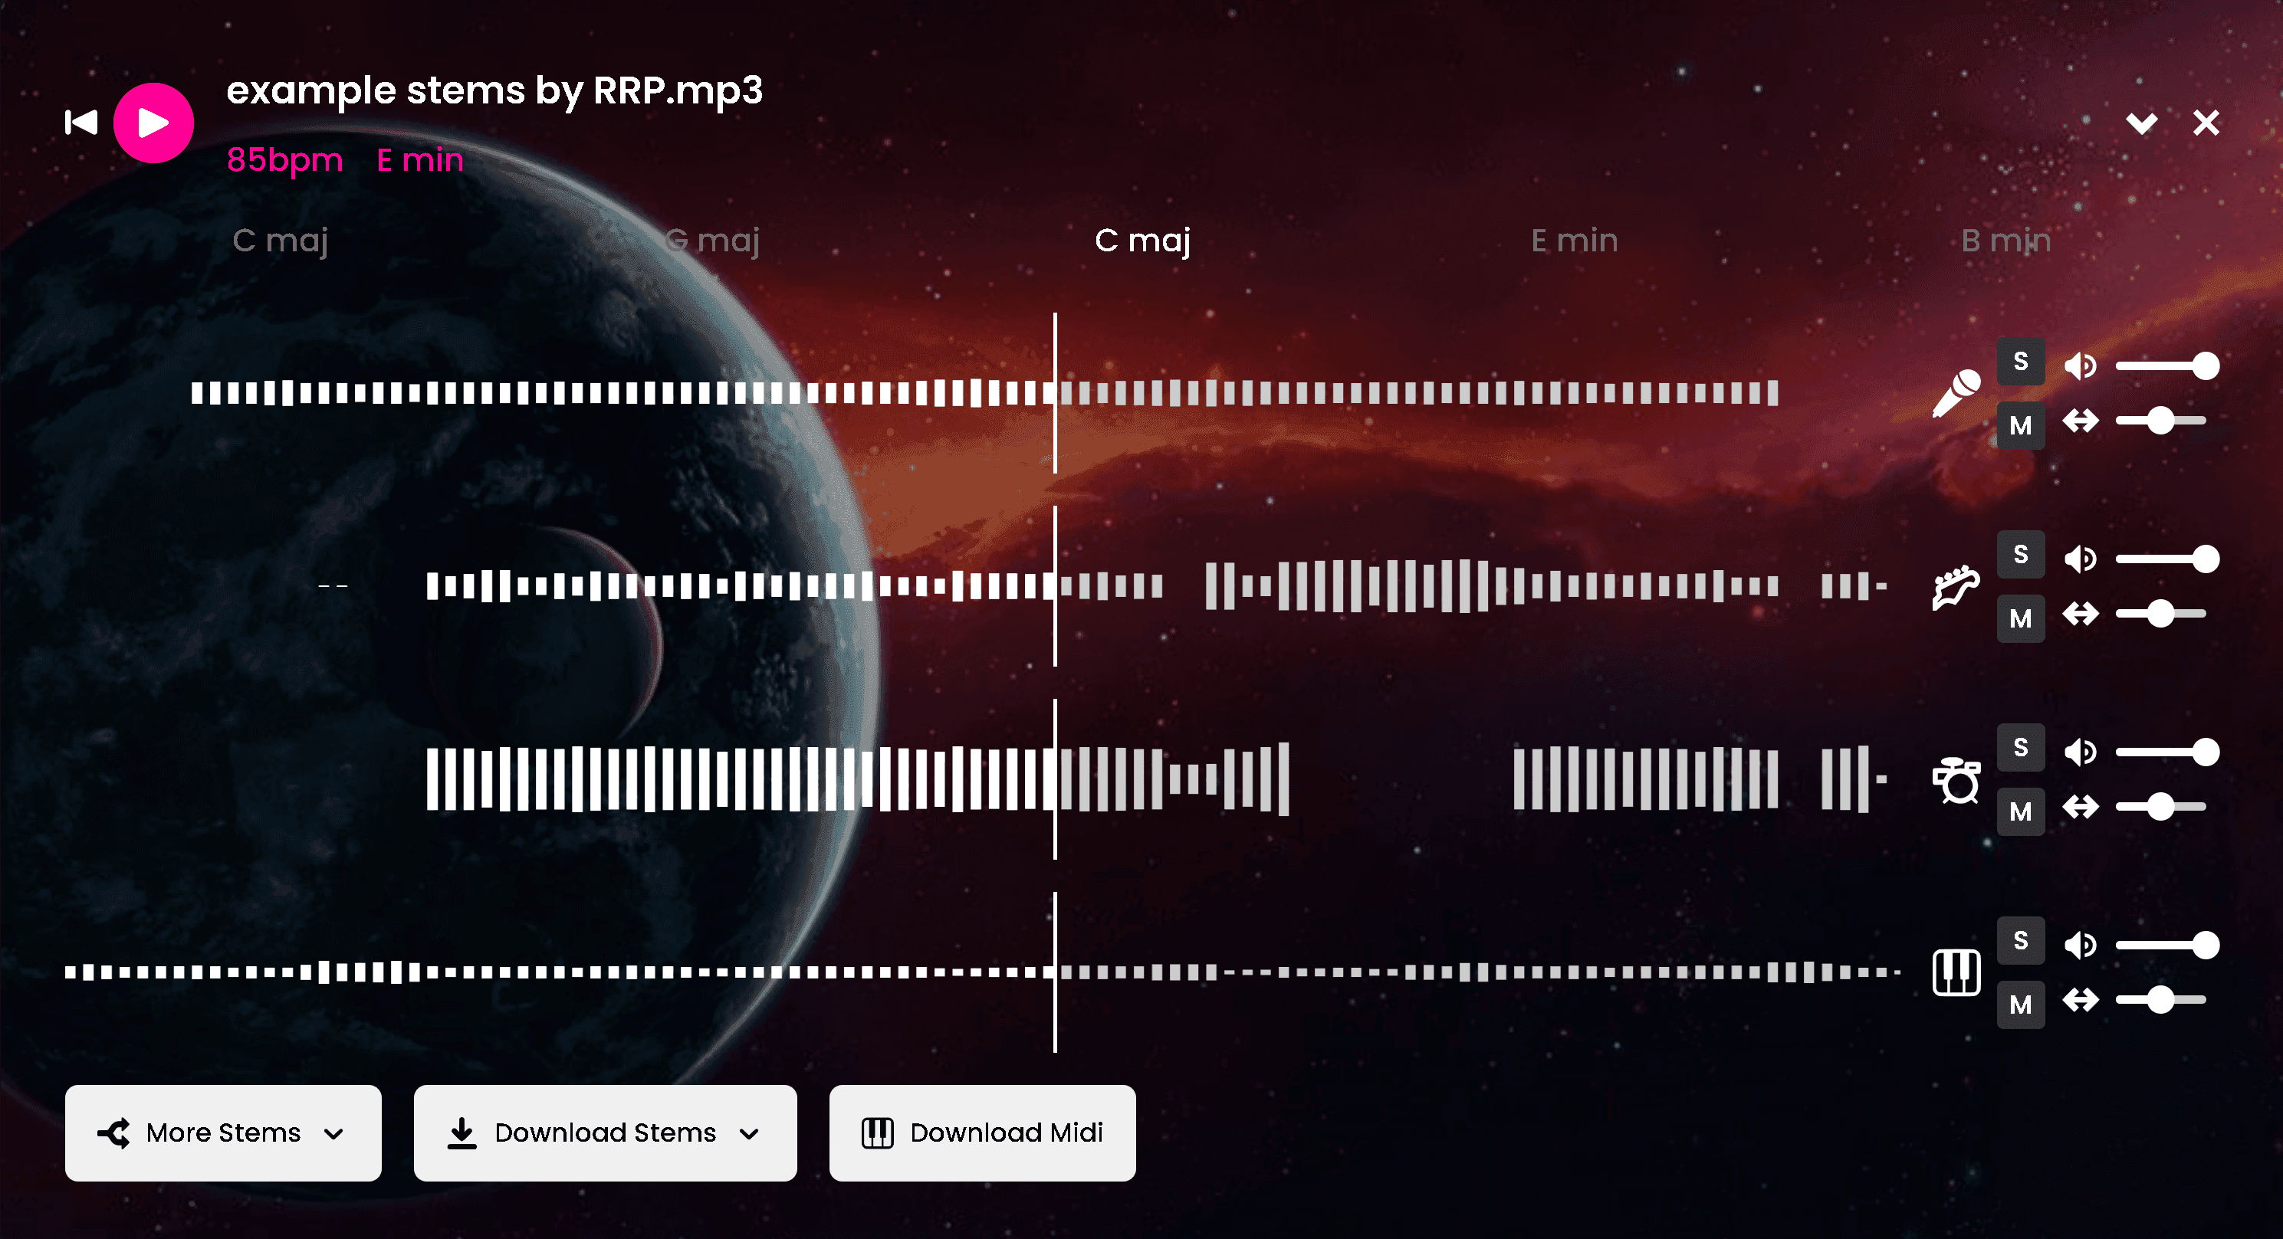2283x1239 pixels.
Task: Click the pink E min key label
Action: (x=420, y=160)
